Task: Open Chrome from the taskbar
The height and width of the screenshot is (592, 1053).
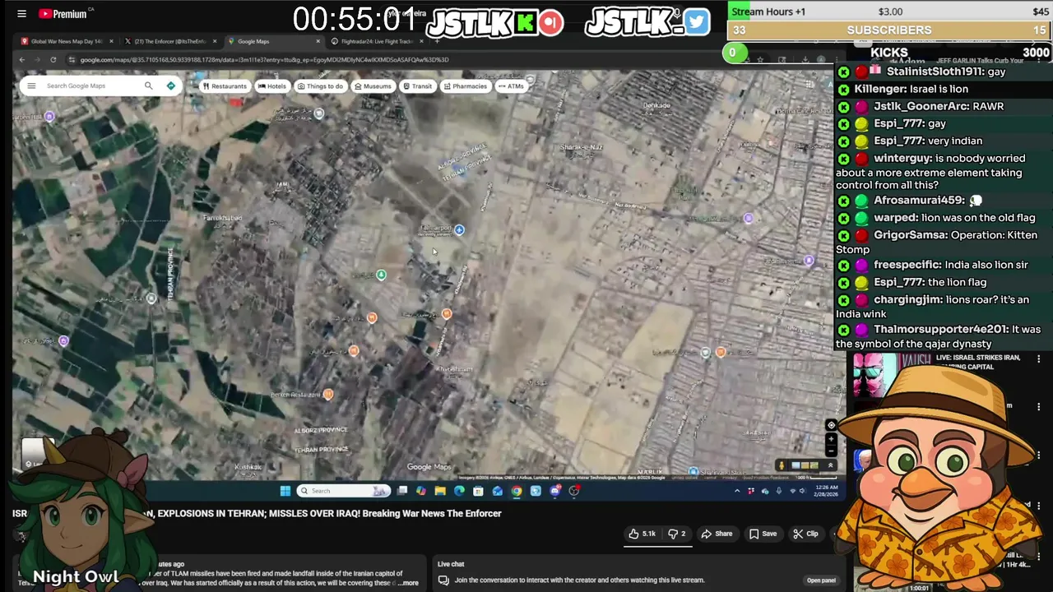Action: pos(517,491)
